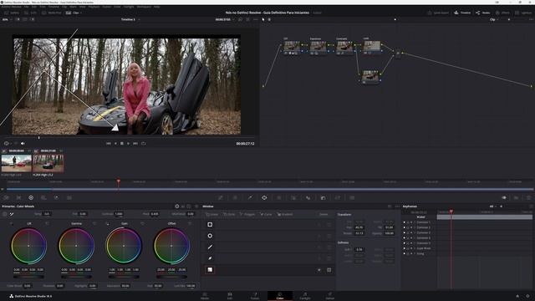Select the curve window row icon
Image resolution: width=535 pixels, height=301 pixels.
(x=210, y=258)
